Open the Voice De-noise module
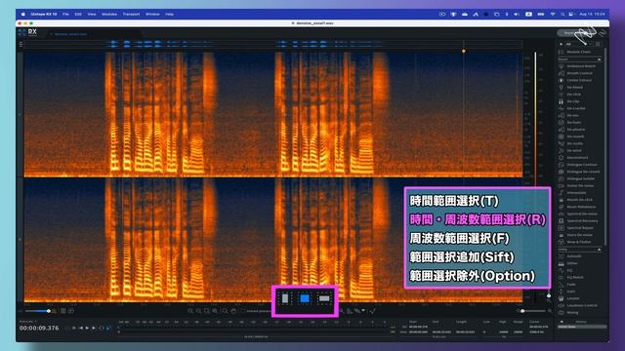The width and height of the screenshot is (625, 351). (x=579, y=235)
